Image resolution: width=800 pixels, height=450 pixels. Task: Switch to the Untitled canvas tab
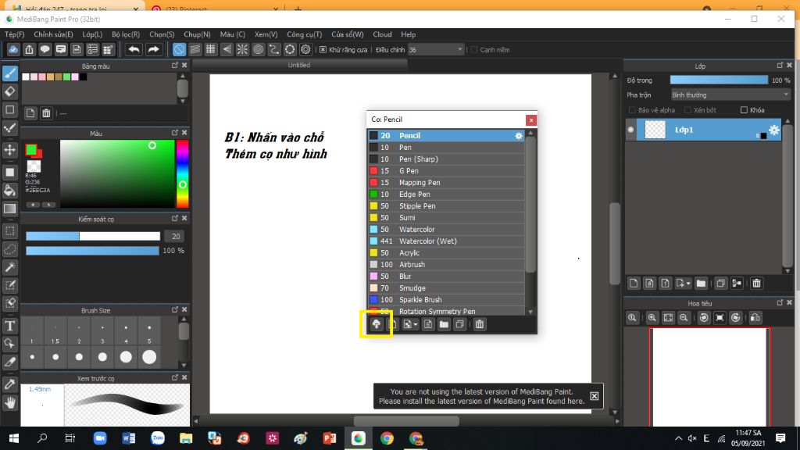299,65
